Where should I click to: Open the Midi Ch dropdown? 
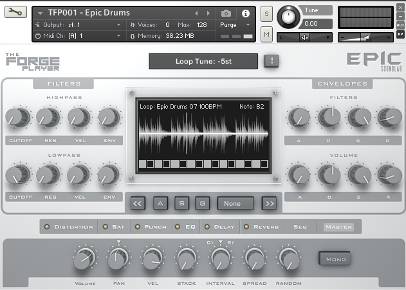(79, 36)
